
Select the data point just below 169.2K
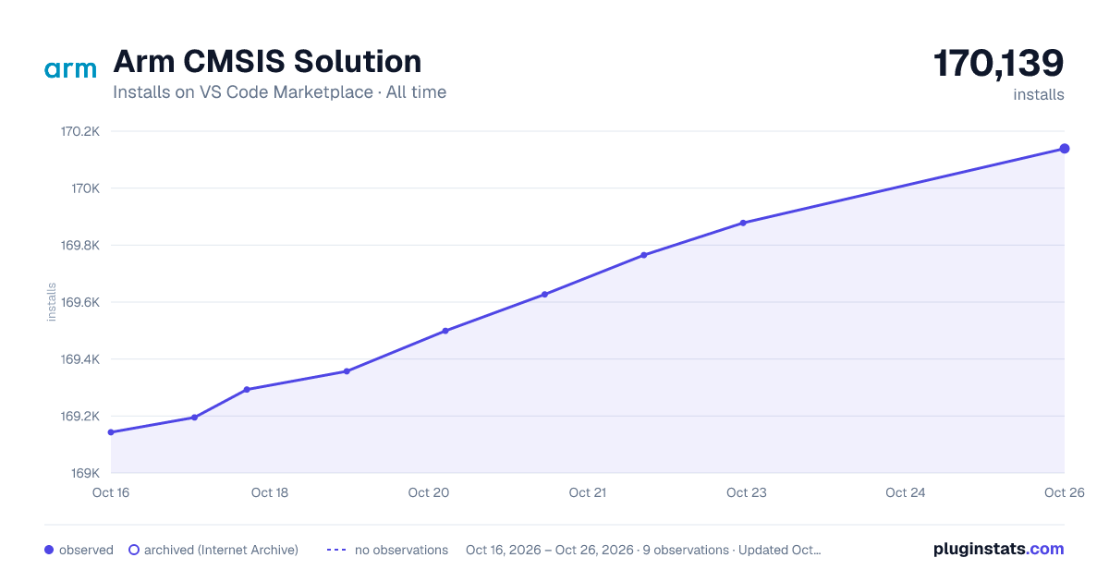pos(194,418)
